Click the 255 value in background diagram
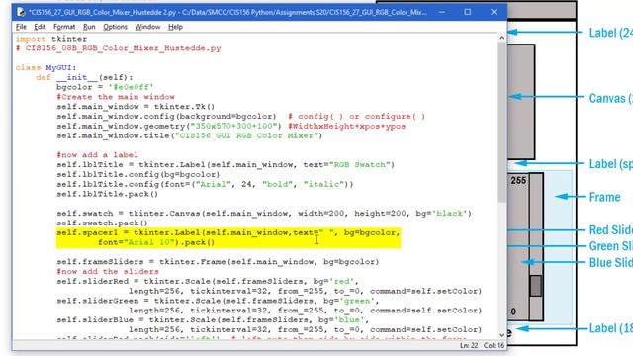This screenshot has width=633, height=356. point(518,180)
